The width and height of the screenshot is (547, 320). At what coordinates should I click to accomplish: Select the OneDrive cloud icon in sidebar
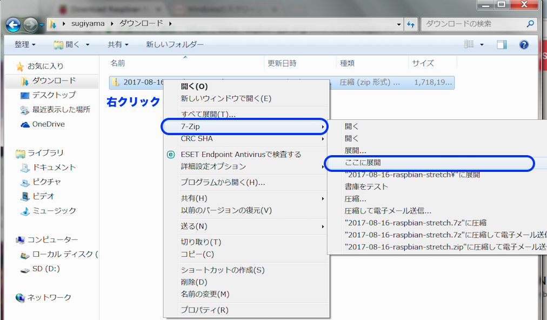pos(24,124)
